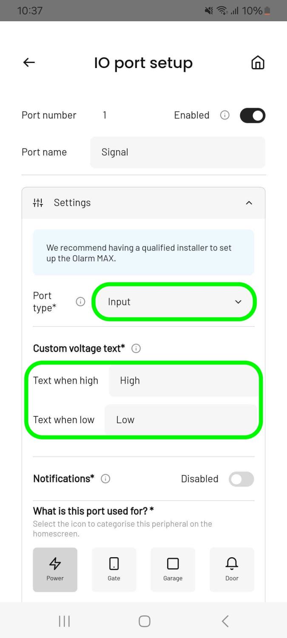Go to home via house icon
The image size is (287, 638).
pos(258,63)
